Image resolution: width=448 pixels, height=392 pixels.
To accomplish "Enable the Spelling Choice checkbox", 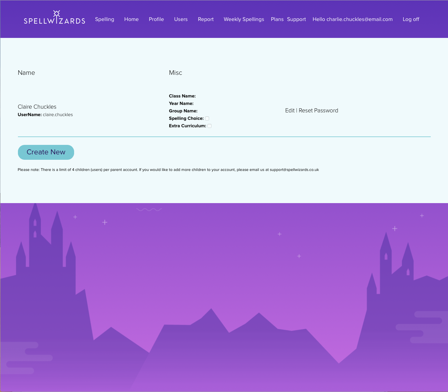I will (x=207, y=118).
